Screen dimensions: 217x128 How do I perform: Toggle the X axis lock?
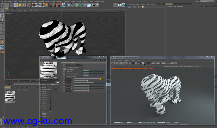(x=34, y=5)
